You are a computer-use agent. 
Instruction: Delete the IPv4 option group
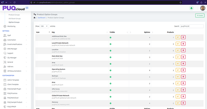(183, 83)
